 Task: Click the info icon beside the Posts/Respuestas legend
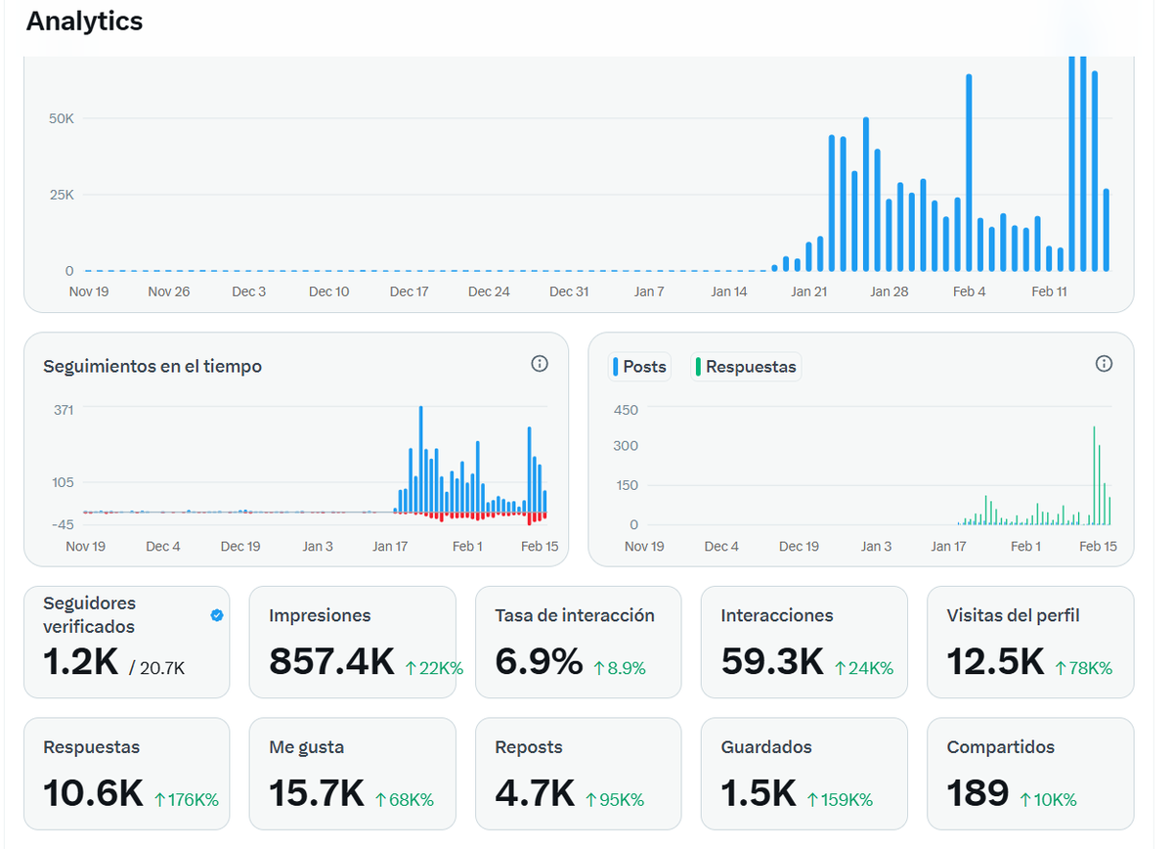[1104, 364]
